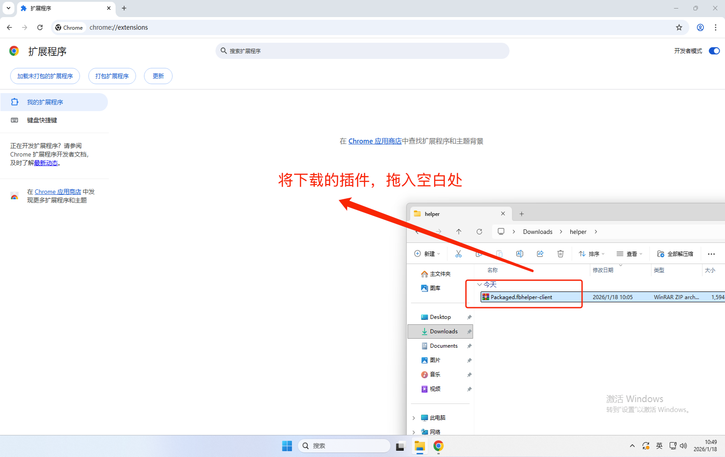Refresh the helper folder view
Screen dimensions: 725x457
pyautogui.click(x=479, y=232)
